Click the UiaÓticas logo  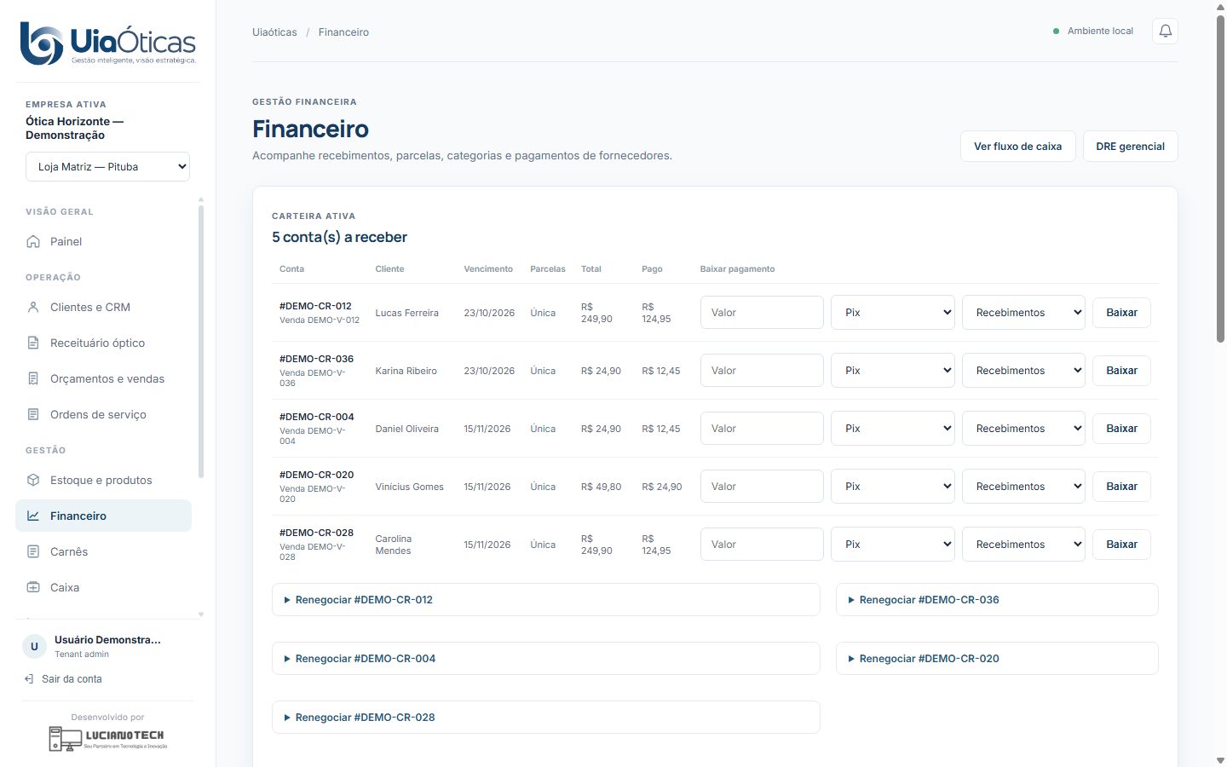point(108,43)
